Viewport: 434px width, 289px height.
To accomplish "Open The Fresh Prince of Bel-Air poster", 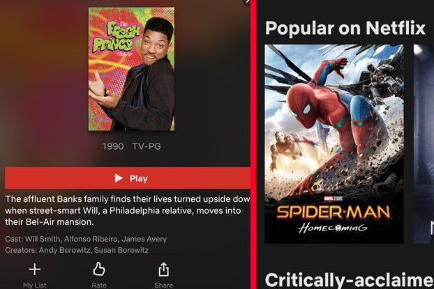I will pyautogui.click(x=131, y=69).
